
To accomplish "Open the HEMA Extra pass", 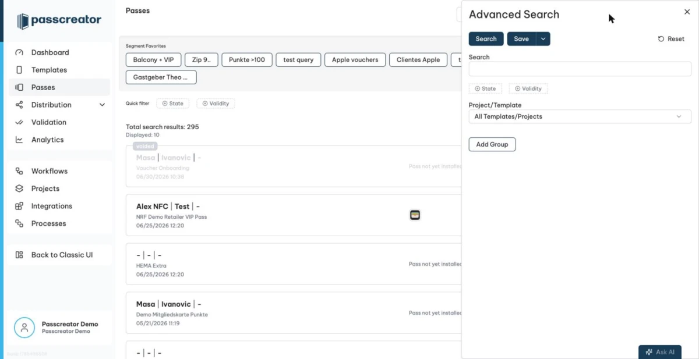I will tap(294, 264).
